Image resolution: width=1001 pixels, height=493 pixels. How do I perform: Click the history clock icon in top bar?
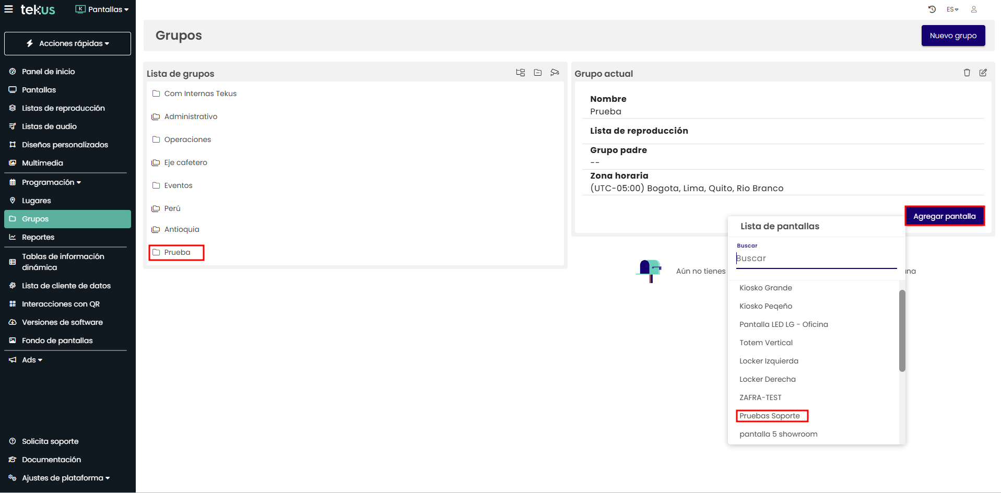[x=932, y=9]
